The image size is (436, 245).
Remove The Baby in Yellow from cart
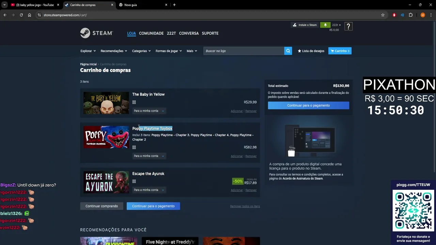coord(251,111)
